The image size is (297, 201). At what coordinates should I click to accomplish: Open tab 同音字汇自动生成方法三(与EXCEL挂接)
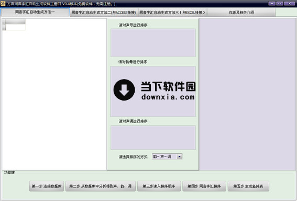pyautogui.click(x=172, y=13)
